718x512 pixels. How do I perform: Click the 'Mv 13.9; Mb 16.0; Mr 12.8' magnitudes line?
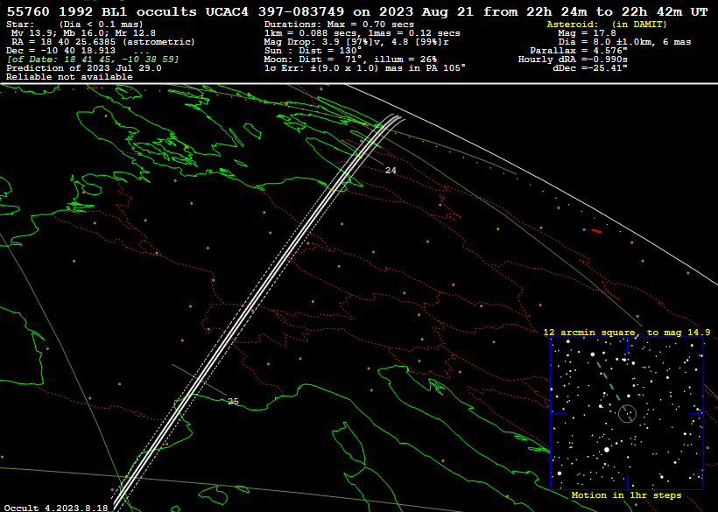tap(83, 33)
